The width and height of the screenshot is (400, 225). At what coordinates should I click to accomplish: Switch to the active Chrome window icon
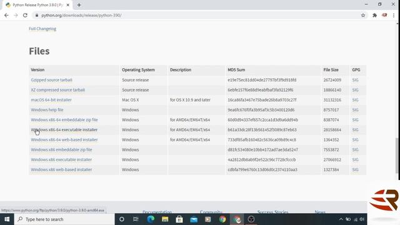click(237, 219)
